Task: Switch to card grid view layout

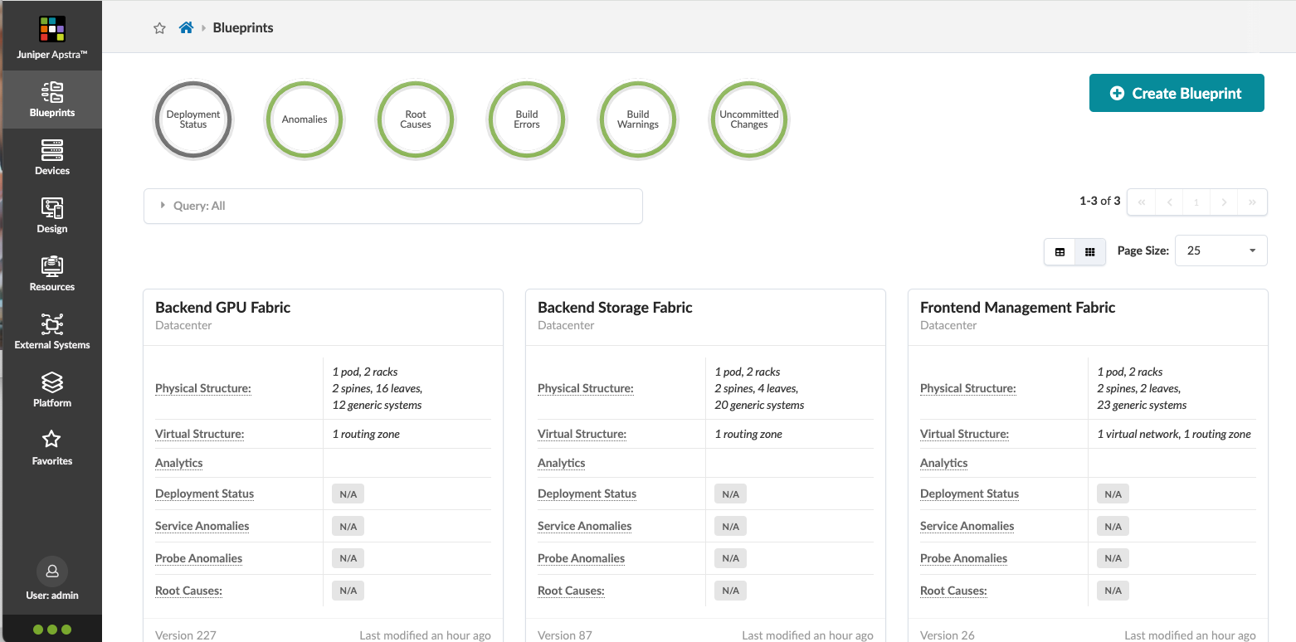Action: (x=1090, y=251)
